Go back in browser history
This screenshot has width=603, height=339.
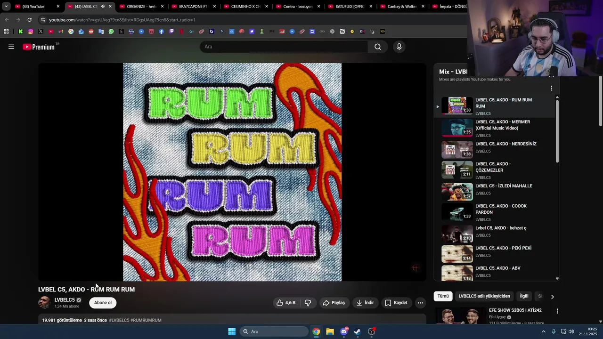tap(7, 20)
